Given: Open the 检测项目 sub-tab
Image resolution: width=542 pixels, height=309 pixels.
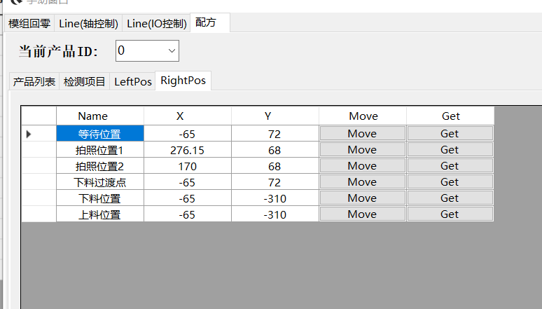Looking at the screenshot, I should pos(85,81).
